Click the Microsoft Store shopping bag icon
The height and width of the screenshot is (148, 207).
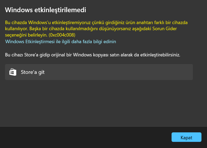13,72
